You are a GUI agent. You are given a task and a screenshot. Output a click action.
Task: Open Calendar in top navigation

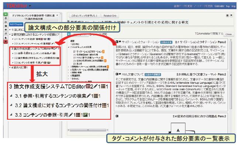pyautogui.click(x=219, y=6)
